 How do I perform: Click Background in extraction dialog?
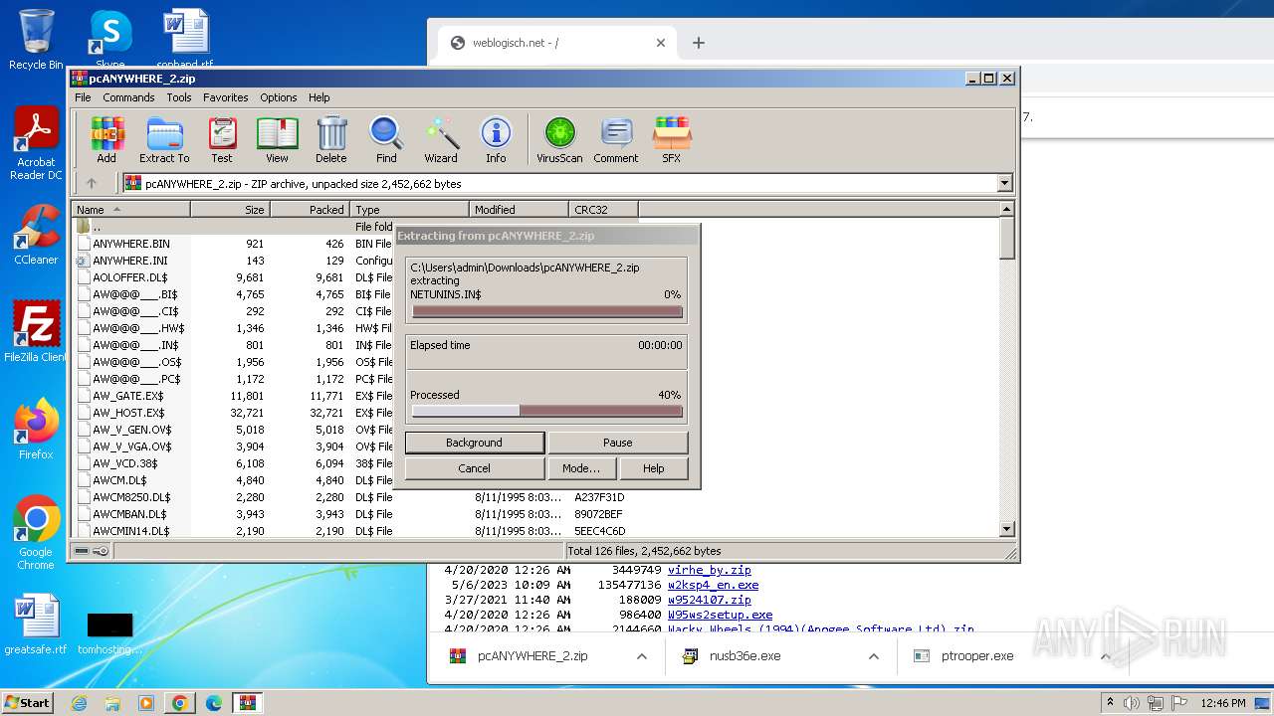tap(475, 443)
